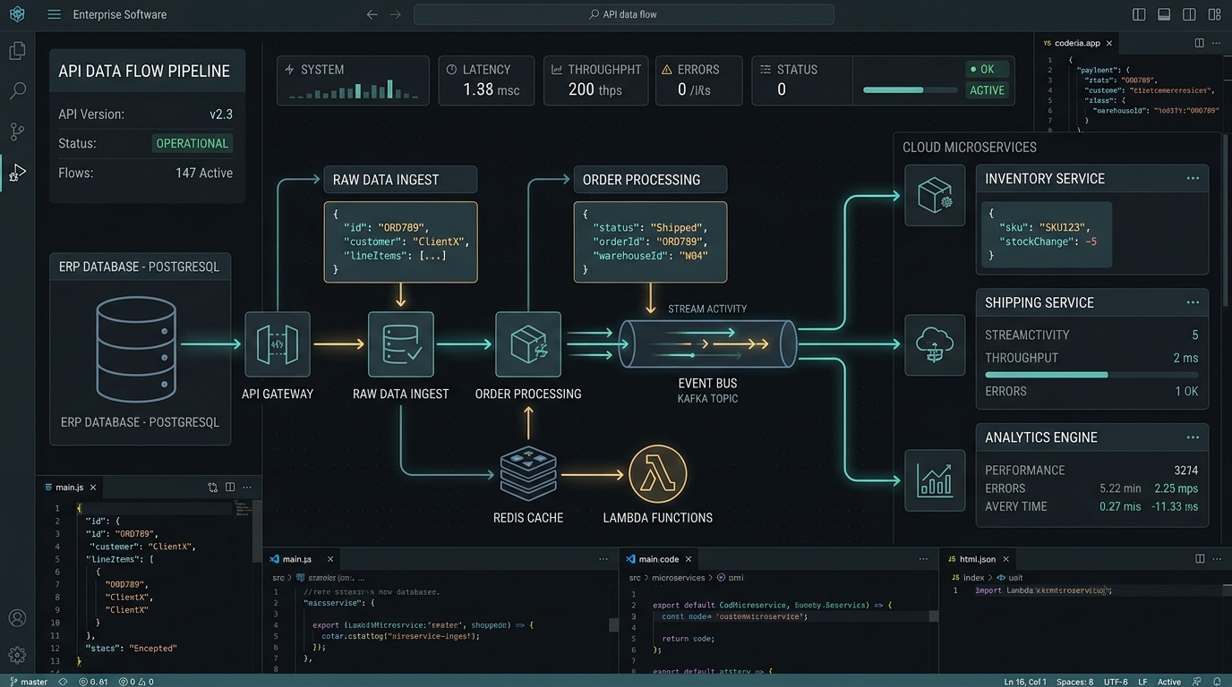Click the Errors warning metric card
1232x687 pixels.
pyautogui.click(x=698, y=81)
